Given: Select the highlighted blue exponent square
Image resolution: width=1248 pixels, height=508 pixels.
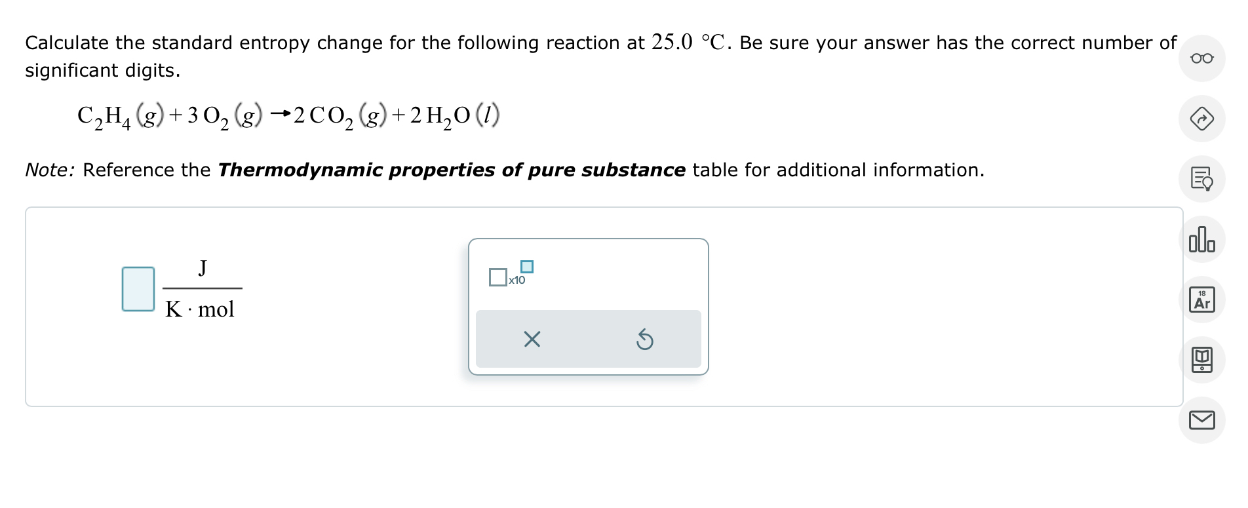Looking at the screenshot, I should coord(526,266).
